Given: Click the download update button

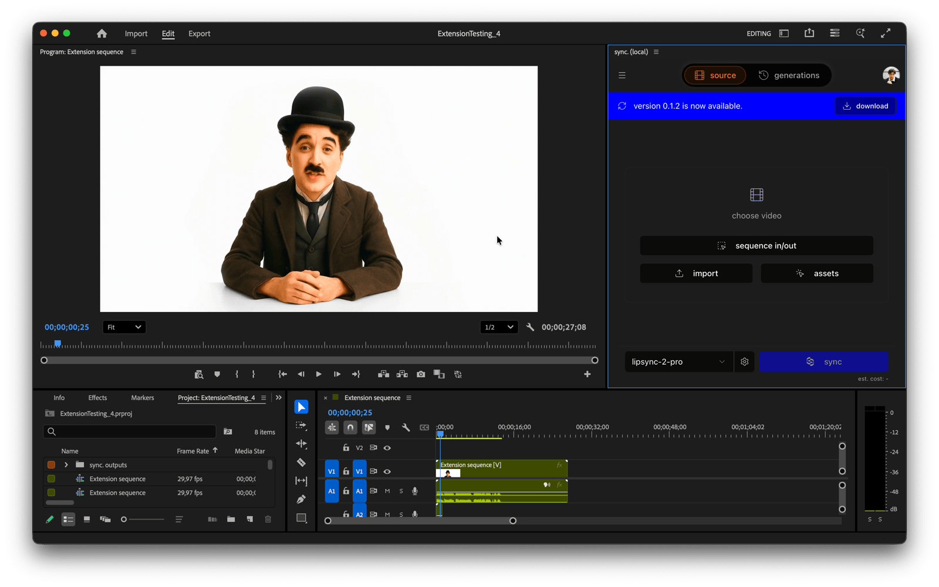Looking at the screenshot, I should [866, 106].
